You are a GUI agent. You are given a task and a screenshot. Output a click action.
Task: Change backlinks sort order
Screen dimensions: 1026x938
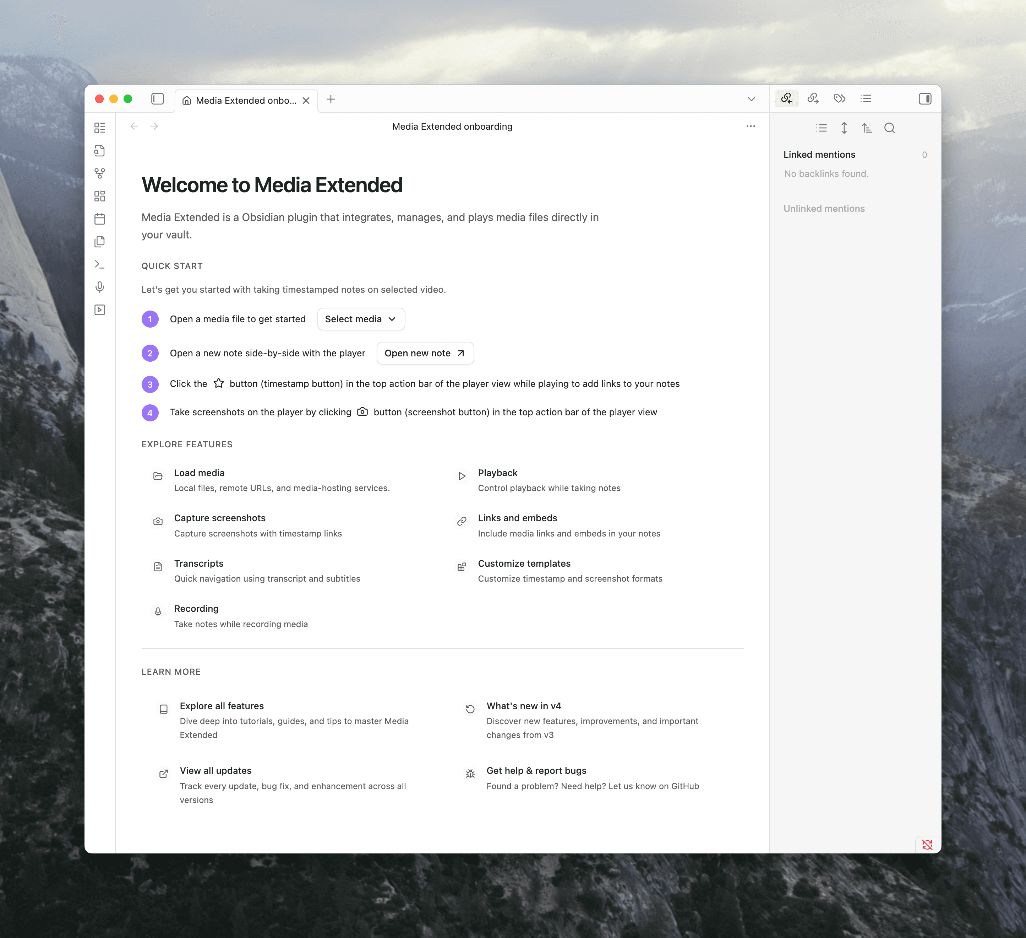point(867,128)
